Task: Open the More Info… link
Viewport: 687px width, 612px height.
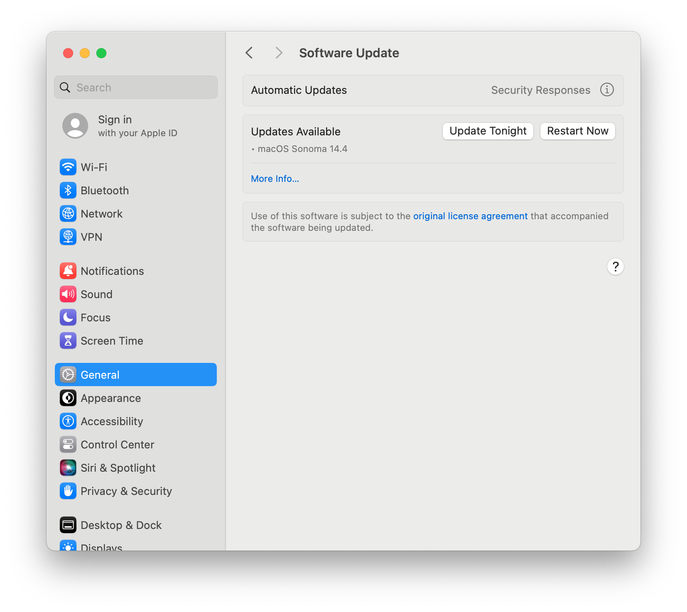Action: (275, 179)
